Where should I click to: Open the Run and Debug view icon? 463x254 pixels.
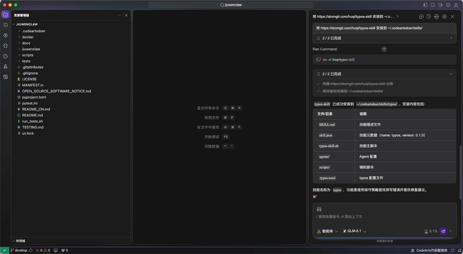pos(5,46)
